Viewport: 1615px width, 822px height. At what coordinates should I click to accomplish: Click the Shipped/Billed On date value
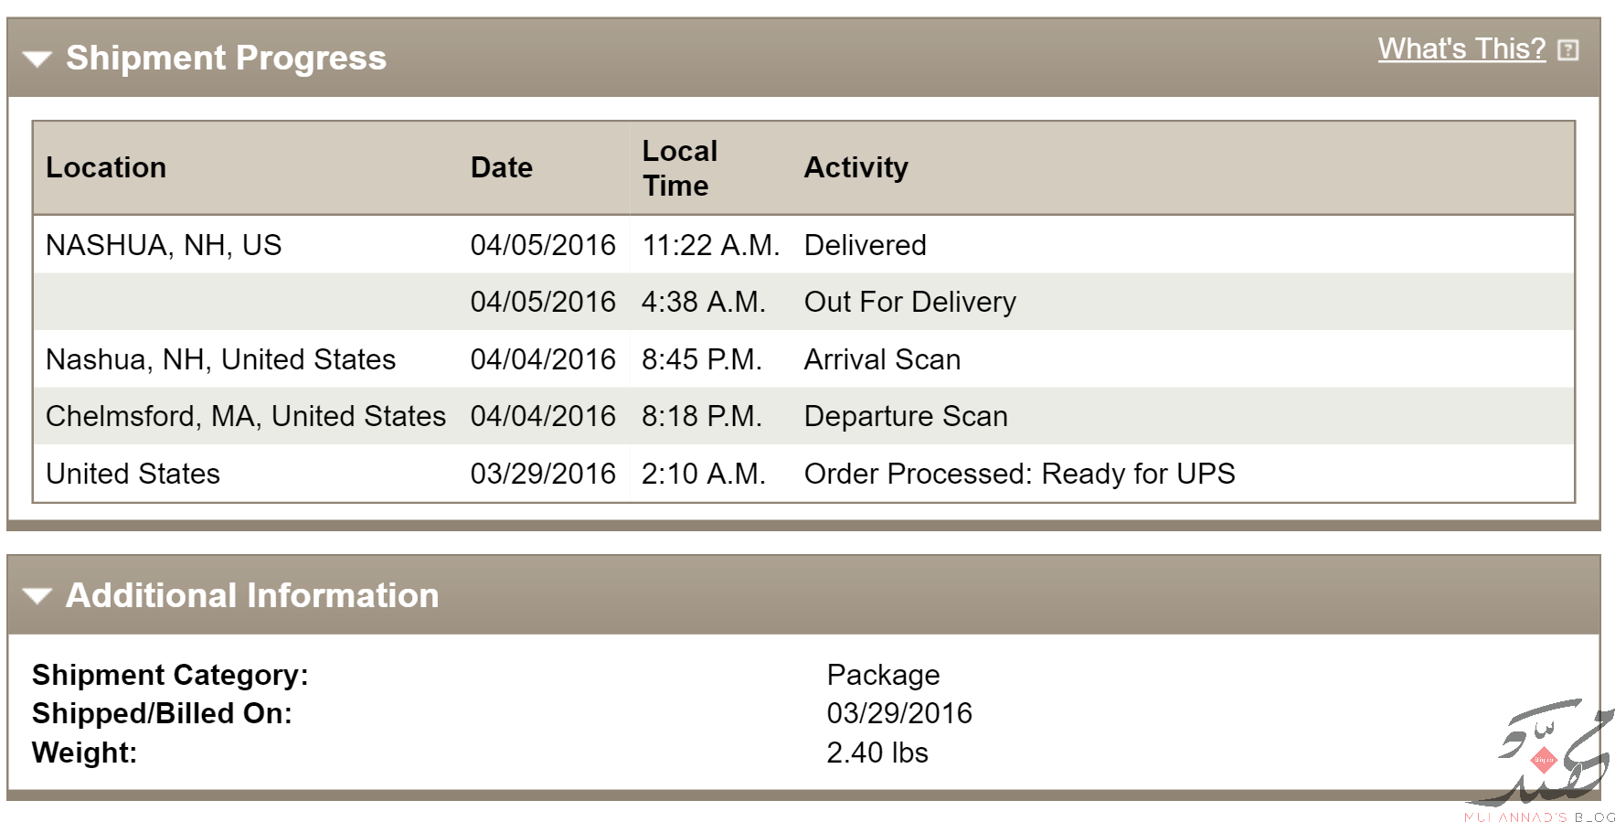tap(899, 713)
